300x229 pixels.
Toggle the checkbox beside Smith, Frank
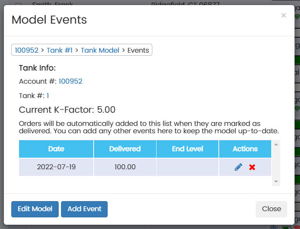coord(18,4)
